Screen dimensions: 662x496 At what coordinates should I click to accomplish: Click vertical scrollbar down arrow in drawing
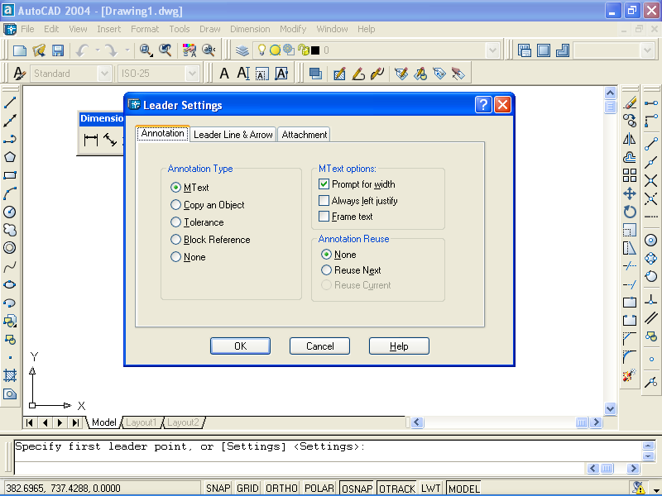pyautogui.click(x=610, y=408)
